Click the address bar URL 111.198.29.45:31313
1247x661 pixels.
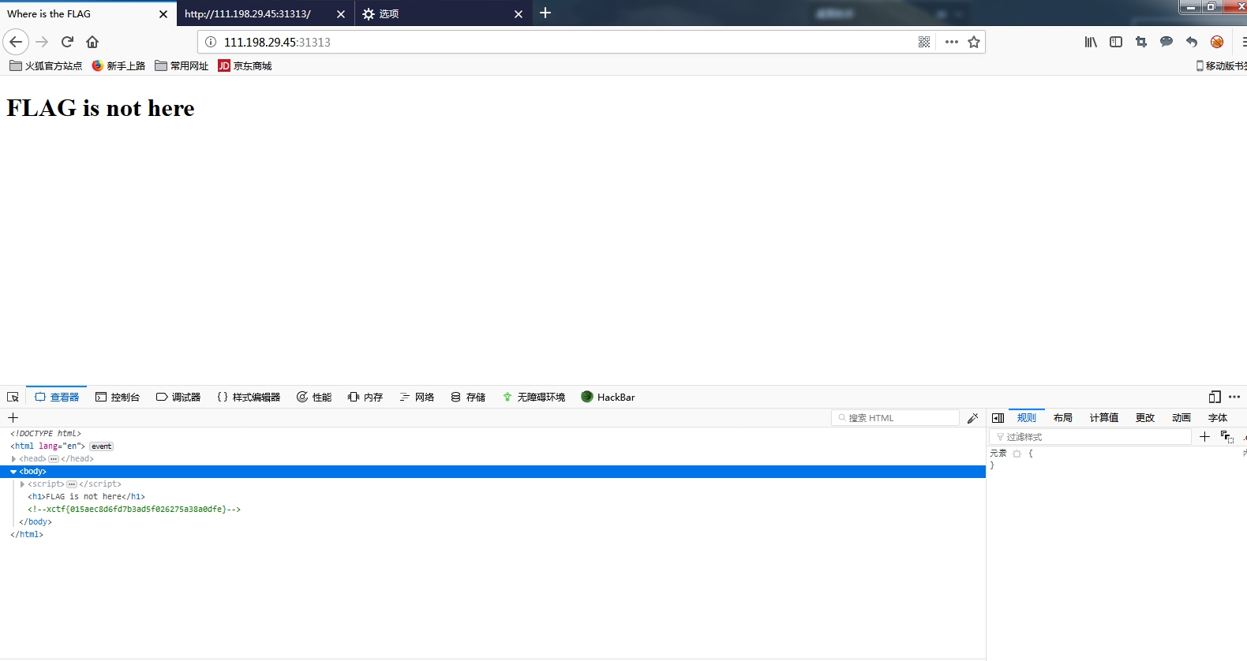click(277, 43)
